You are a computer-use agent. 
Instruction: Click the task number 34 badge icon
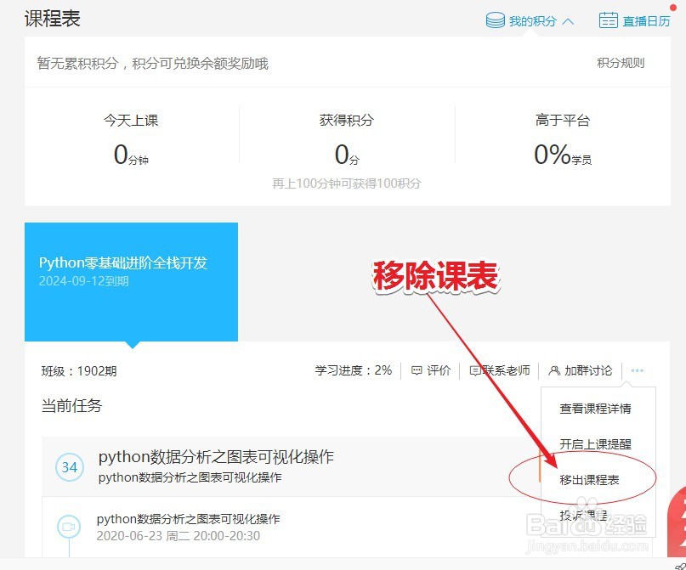[x=69, y=467]
